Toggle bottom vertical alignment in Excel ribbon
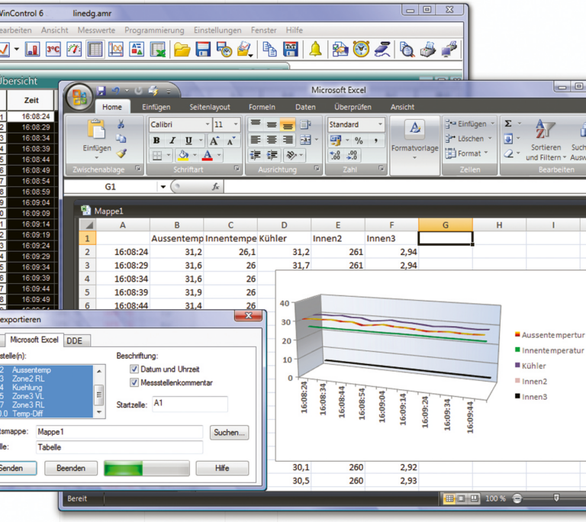The image size is (586, 522). pyautogui.click(x=288, y=125)
